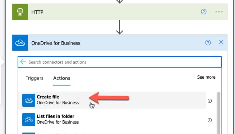Click the actions list vertical scrollbar
This screenshot has height=134, width=235.
pos(219,113)
